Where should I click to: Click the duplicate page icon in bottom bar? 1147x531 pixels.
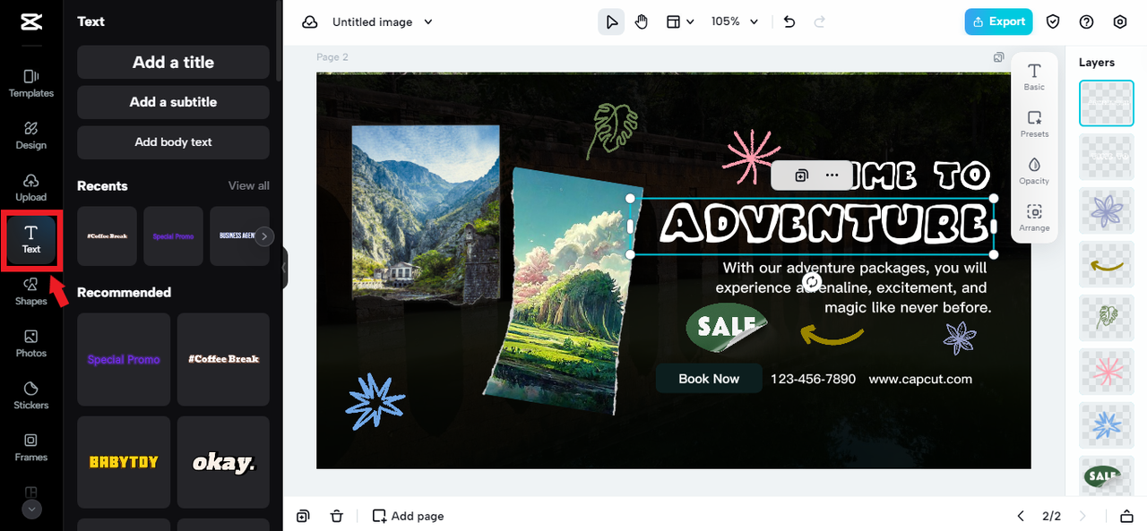[x=303, y=516]
